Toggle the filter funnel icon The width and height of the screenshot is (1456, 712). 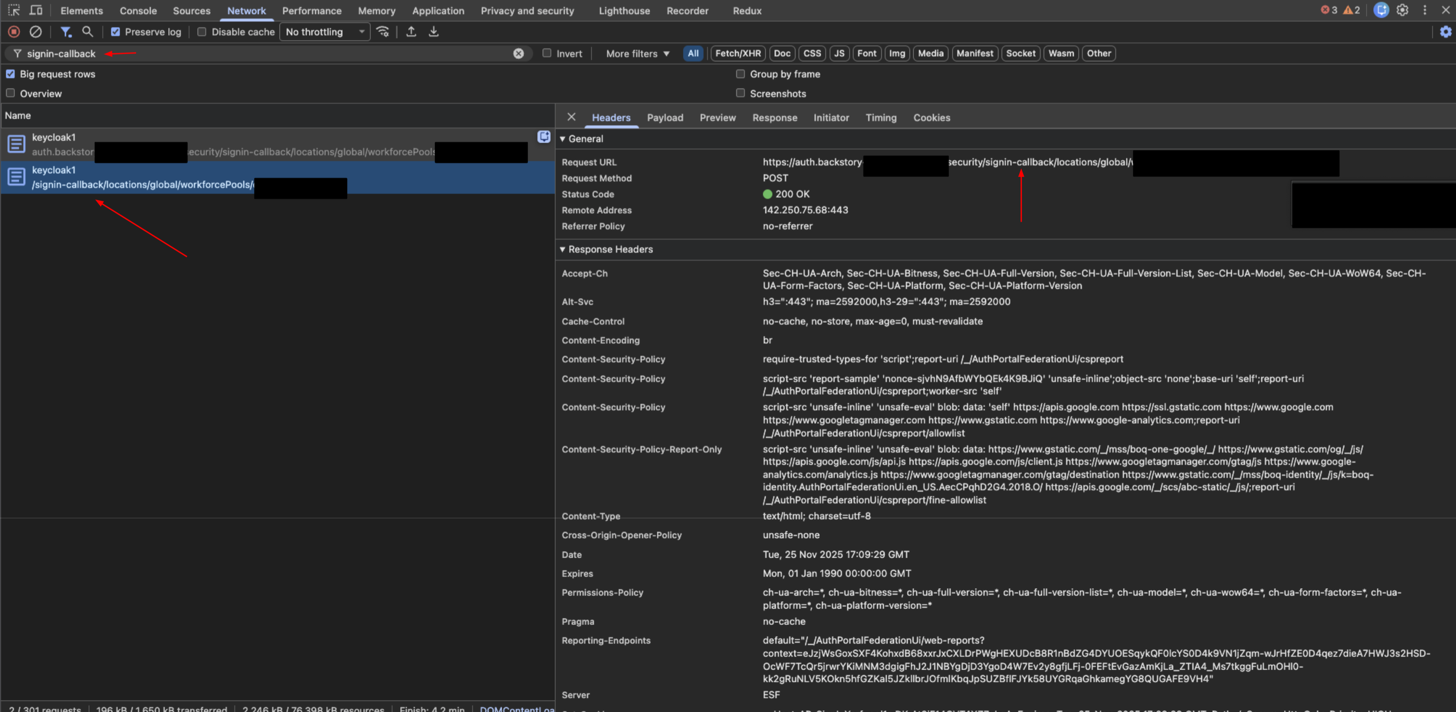click(66, 32)
